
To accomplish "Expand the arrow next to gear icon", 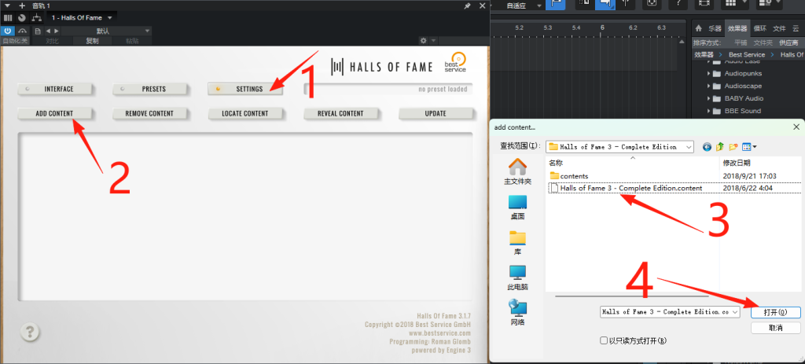I will [433, 41].
